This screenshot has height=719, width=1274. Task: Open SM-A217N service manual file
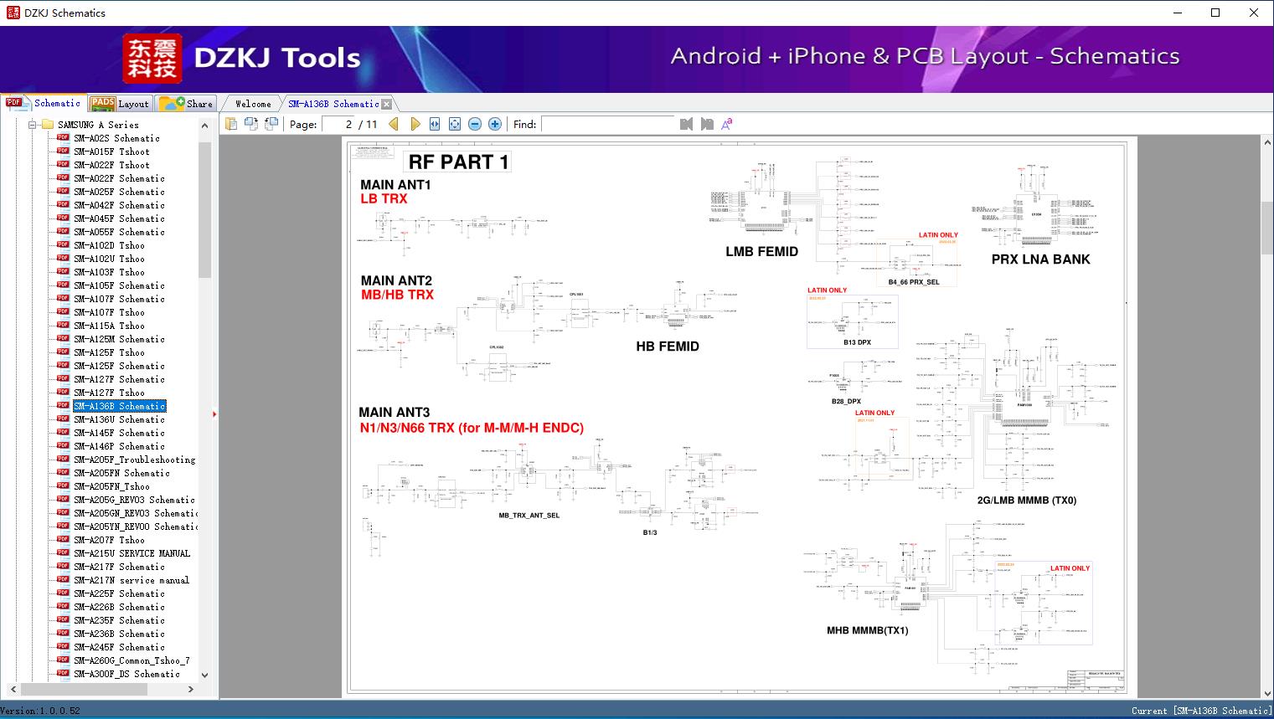point(132,580)
